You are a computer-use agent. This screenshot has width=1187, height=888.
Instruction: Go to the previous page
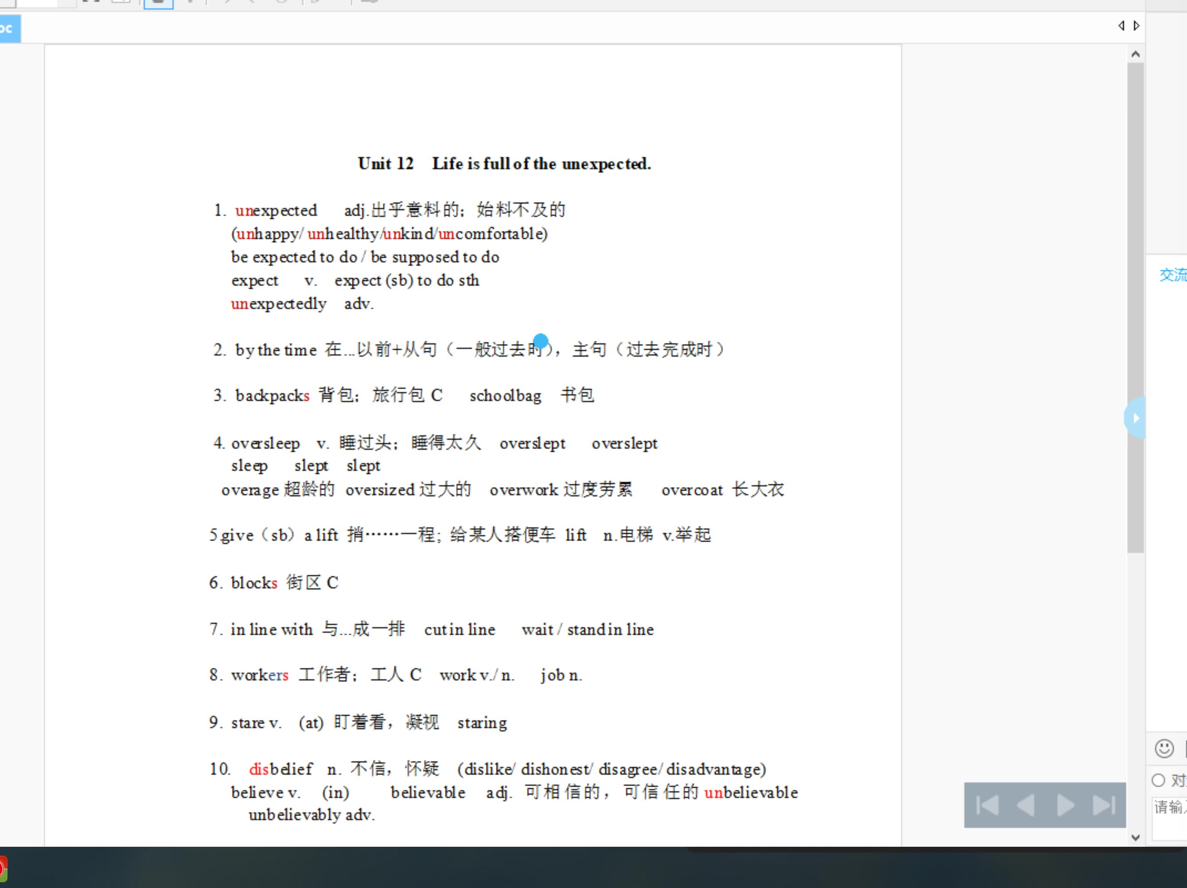click(1026, 805)
